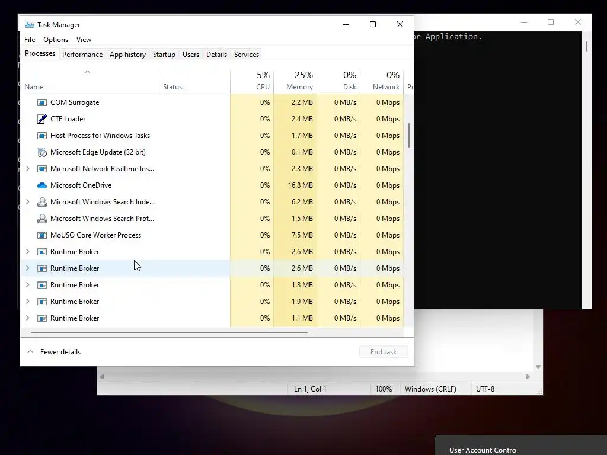Expand Runtime Broker using 1.8 MB
The height and width of the screenshot is (455, 607).
tap(27, 285)
